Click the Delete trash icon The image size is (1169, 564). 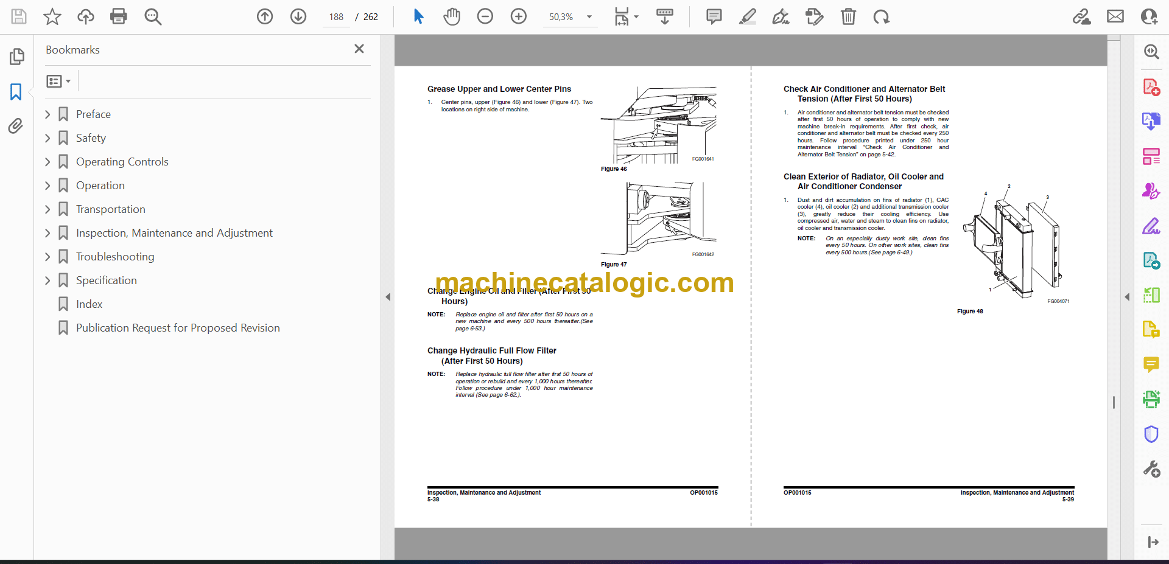coord(848,16)
